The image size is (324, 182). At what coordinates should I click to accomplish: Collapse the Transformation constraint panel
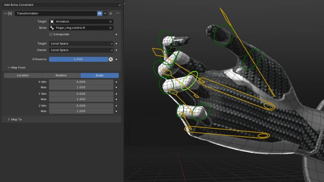point(5,13)
